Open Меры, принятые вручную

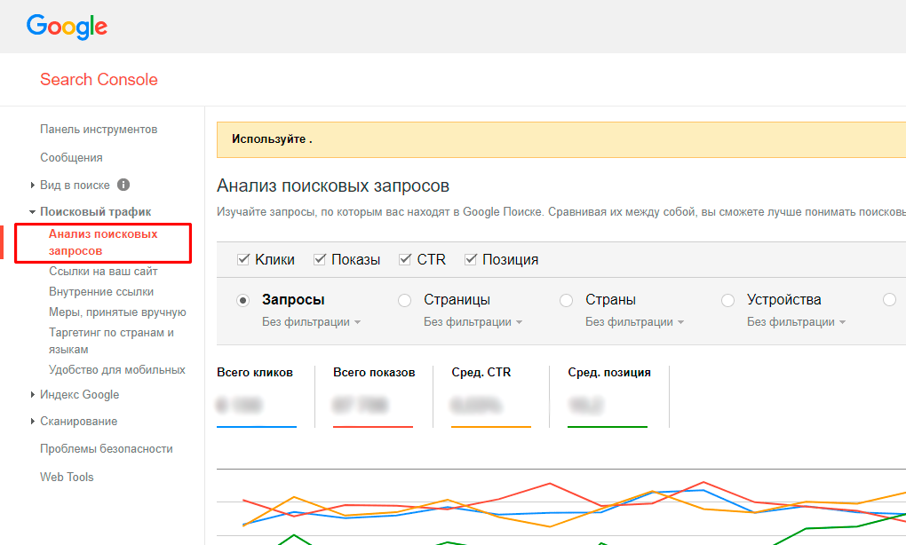pos(117,312)
